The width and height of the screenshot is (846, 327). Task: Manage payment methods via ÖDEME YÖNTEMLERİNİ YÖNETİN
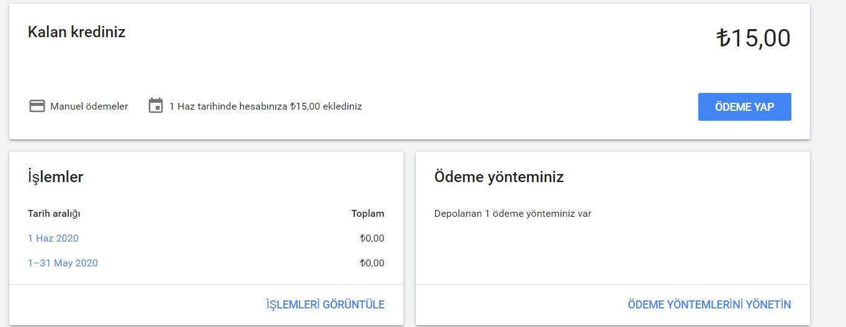[709, 305]
